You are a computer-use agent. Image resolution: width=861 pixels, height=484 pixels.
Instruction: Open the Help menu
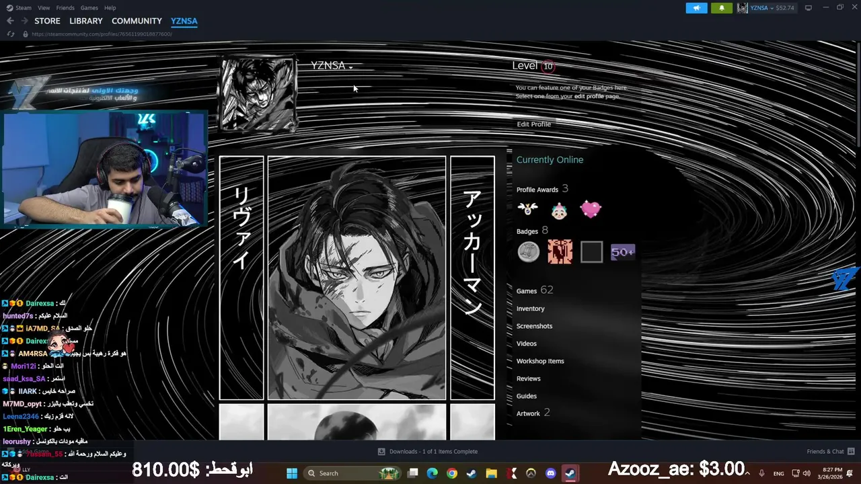click(110, 7)
